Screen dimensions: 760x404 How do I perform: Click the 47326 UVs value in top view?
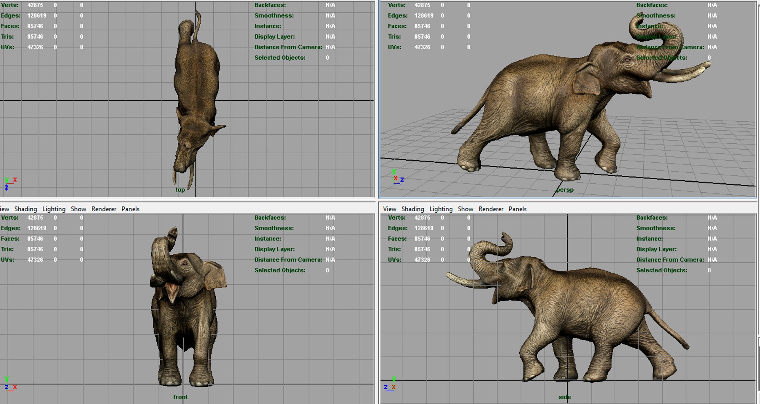[35, 47]
